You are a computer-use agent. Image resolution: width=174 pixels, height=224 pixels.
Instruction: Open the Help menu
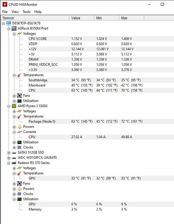[x=38, y=12]
